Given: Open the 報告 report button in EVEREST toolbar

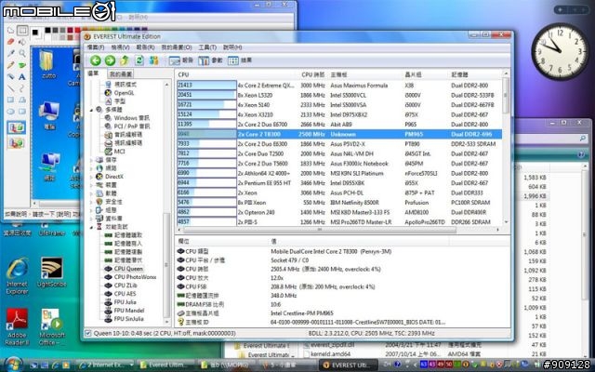Looking at the screenshot, I should click(181, 60).
